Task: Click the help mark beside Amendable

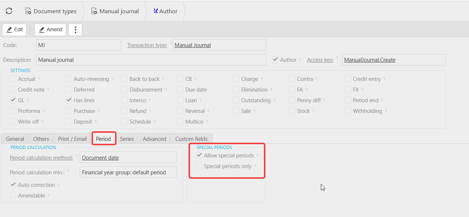Action: pyautogui.click(x=49, y=195)
